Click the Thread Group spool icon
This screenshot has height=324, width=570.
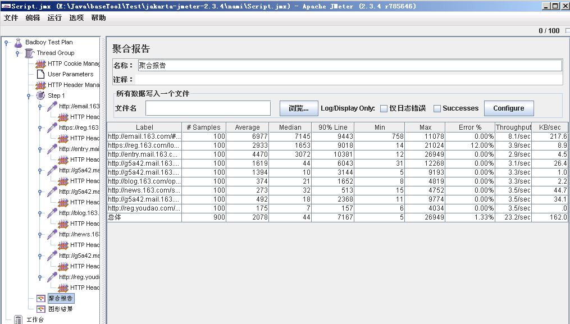[x=29, y=53]
